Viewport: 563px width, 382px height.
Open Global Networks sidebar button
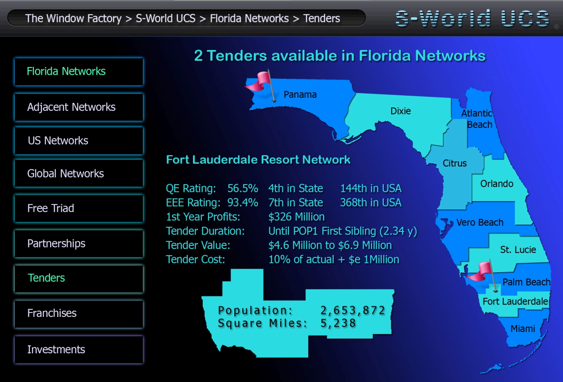pyautogui.click(x=79, y=173)
